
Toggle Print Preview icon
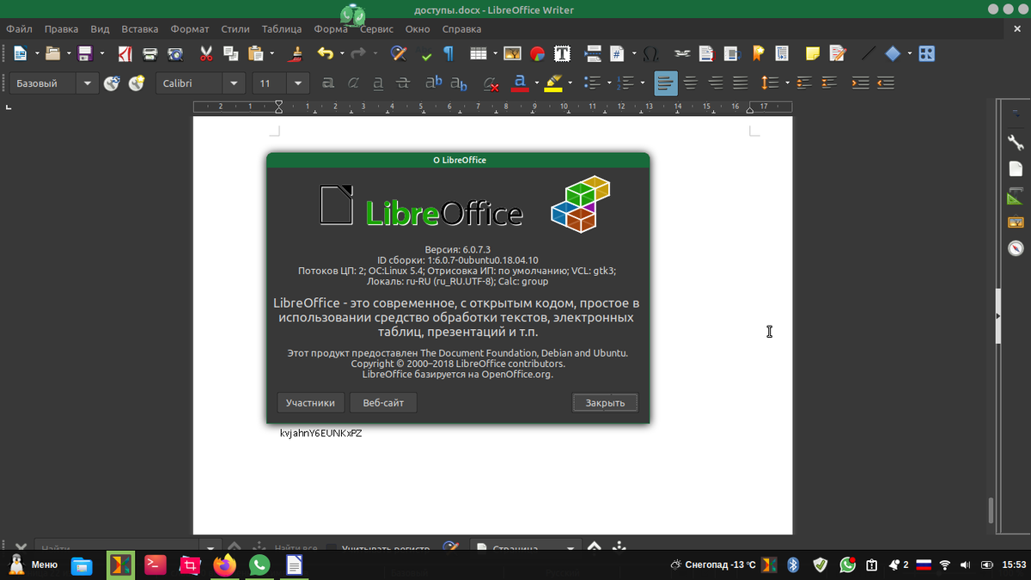[175, 53]
